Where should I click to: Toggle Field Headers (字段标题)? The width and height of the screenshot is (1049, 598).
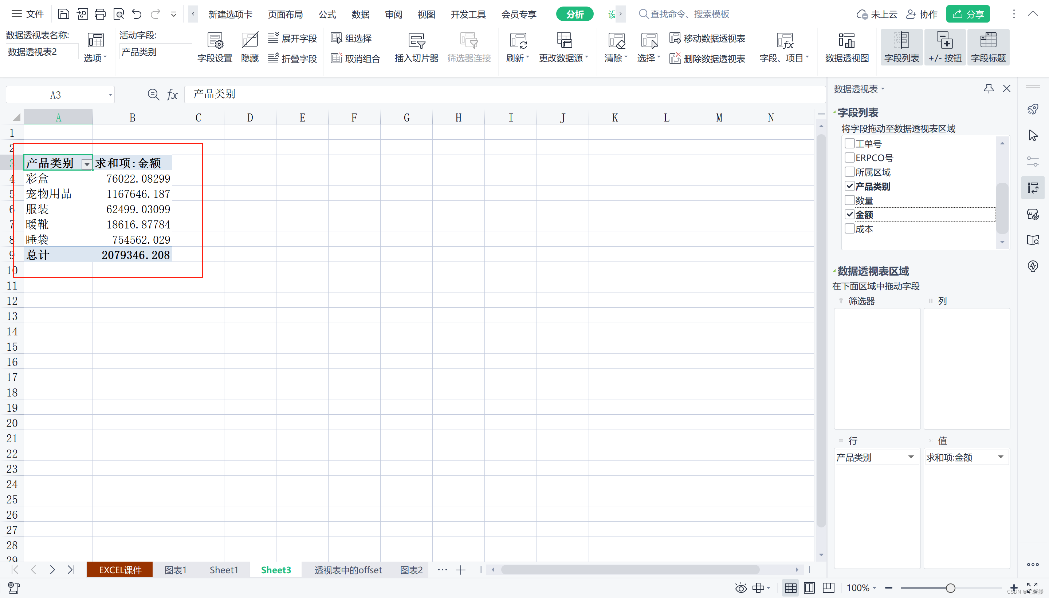coord(988,48)
